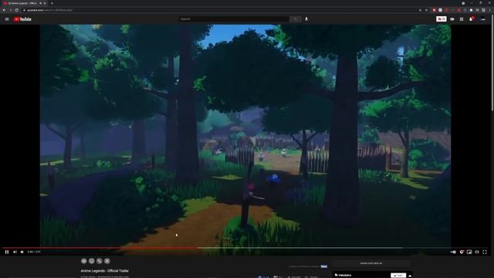Click the search magnifier button
The width and height of the screenshot is (494, 278).
click(295, 19)
